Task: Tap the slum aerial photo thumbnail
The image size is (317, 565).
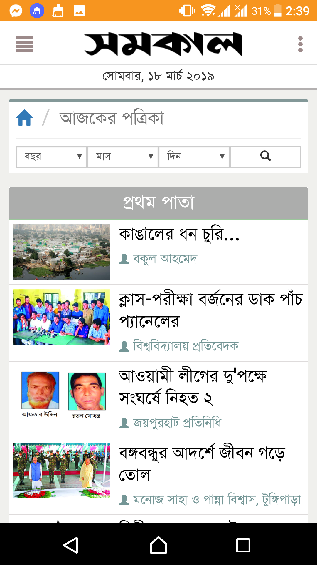Action: coord(62,252)
